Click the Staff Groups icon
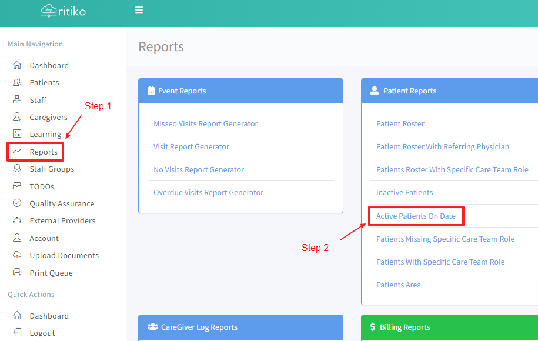 coord(17,169)
